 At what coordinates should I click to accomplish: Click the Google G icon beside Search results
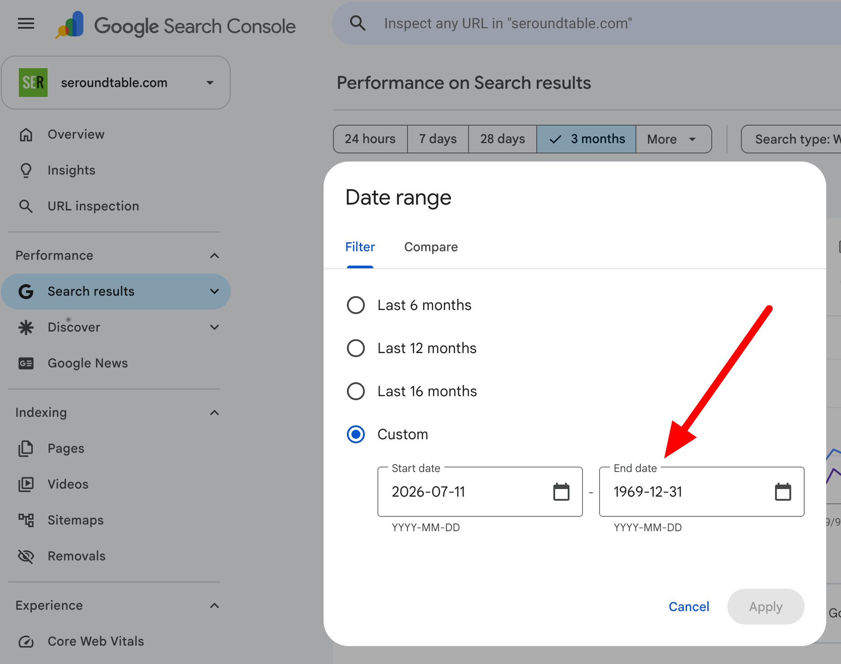[x=26, y=292]
